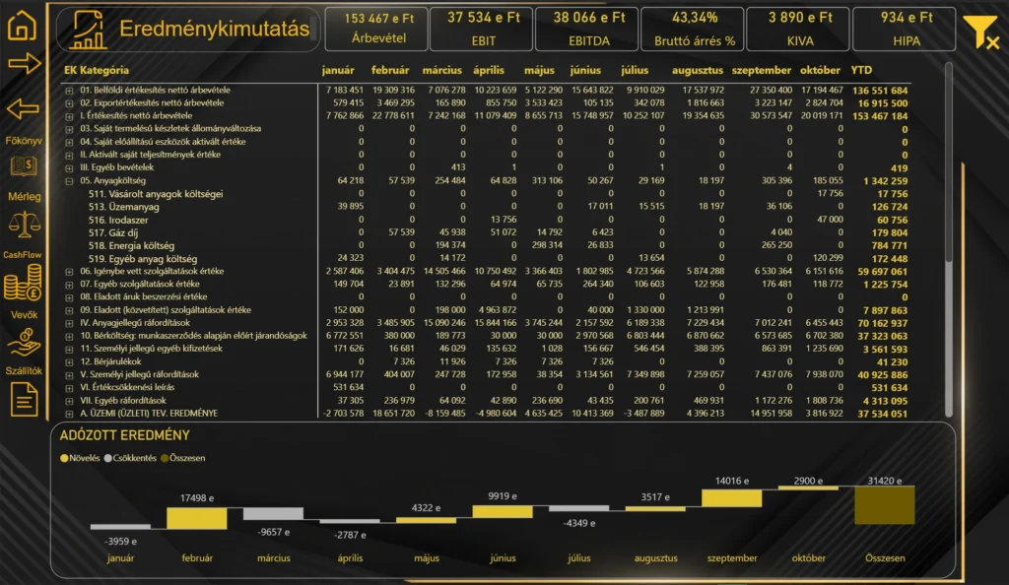1009x585 pixels.
Task: Click the EK Kategória column header
Action: click(x=96, y=71)
